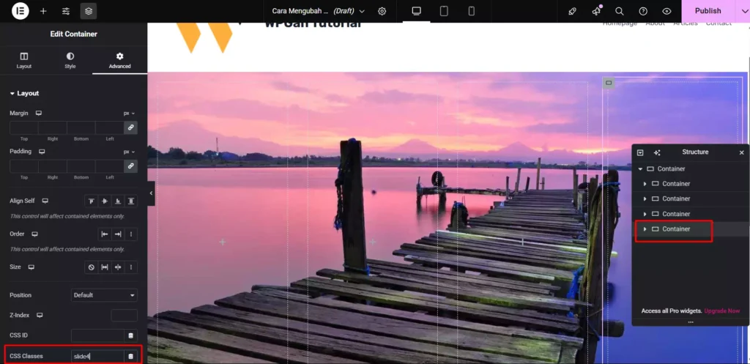Viewport: 750px width, 364px height.
Task: Click the Padding Left input field
Action: click(110, 166)
